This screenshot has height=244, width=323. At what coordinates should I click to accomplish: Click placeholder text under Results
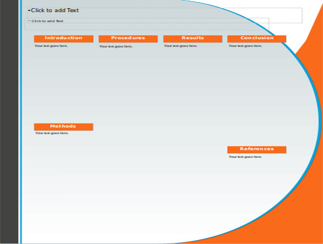181,46
